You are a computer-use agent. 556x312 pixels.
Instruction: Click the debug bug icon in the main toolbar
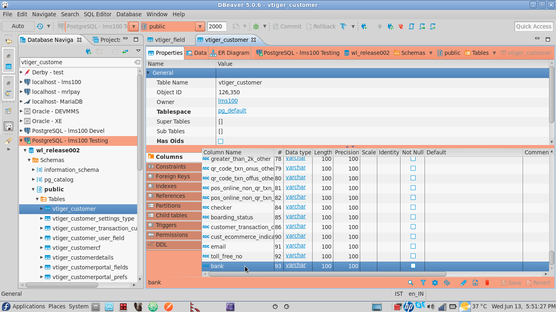click(x=256, y=26)
